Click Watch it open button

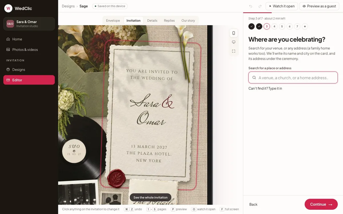(x=282, y=6)
